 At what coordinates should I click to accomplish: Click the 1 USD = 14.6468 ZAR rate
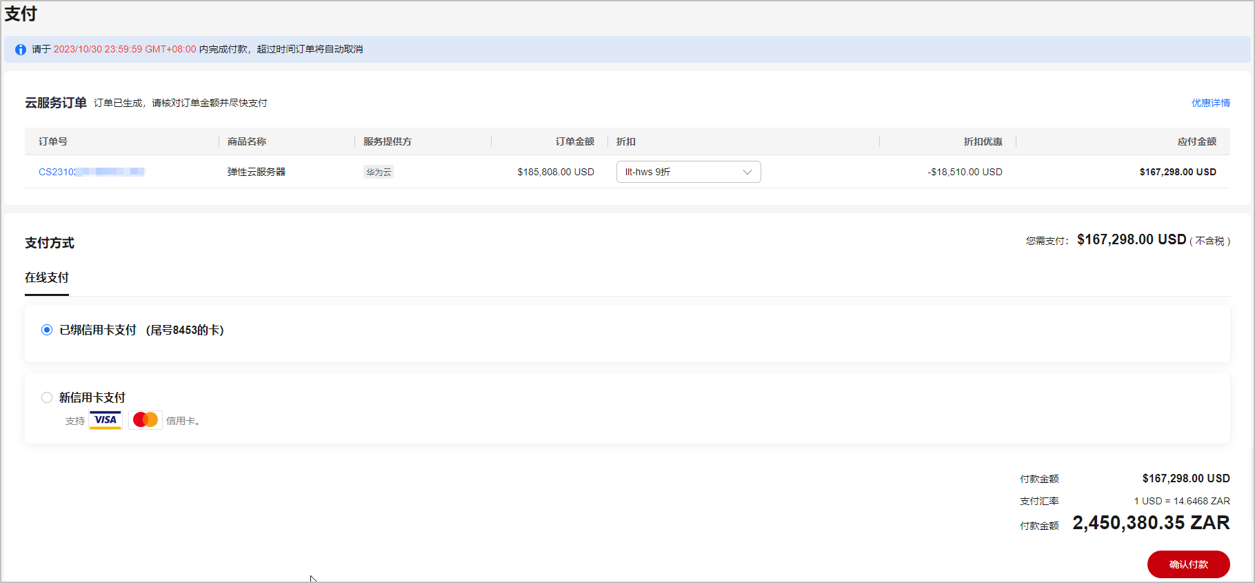pyautogui.click(x=1181, y=501)
